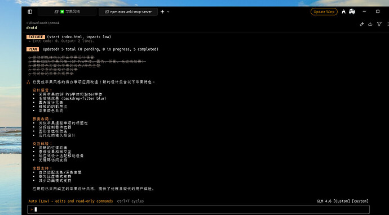The width and height of the screenshot is (389, 215).
Task: Click the 交互体验 heading
Action: 42,144
